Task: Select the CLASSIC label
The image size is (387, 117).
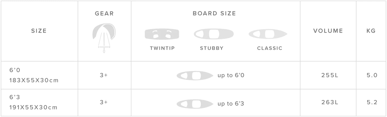Action: coord(270,48)
